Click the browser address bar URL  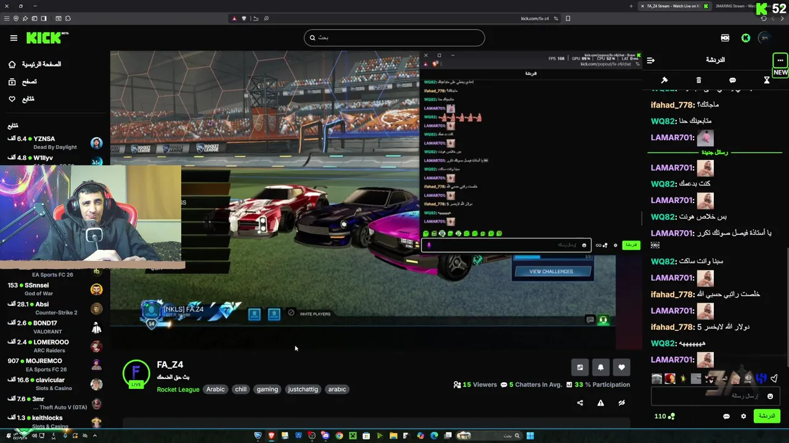point(534,18)
